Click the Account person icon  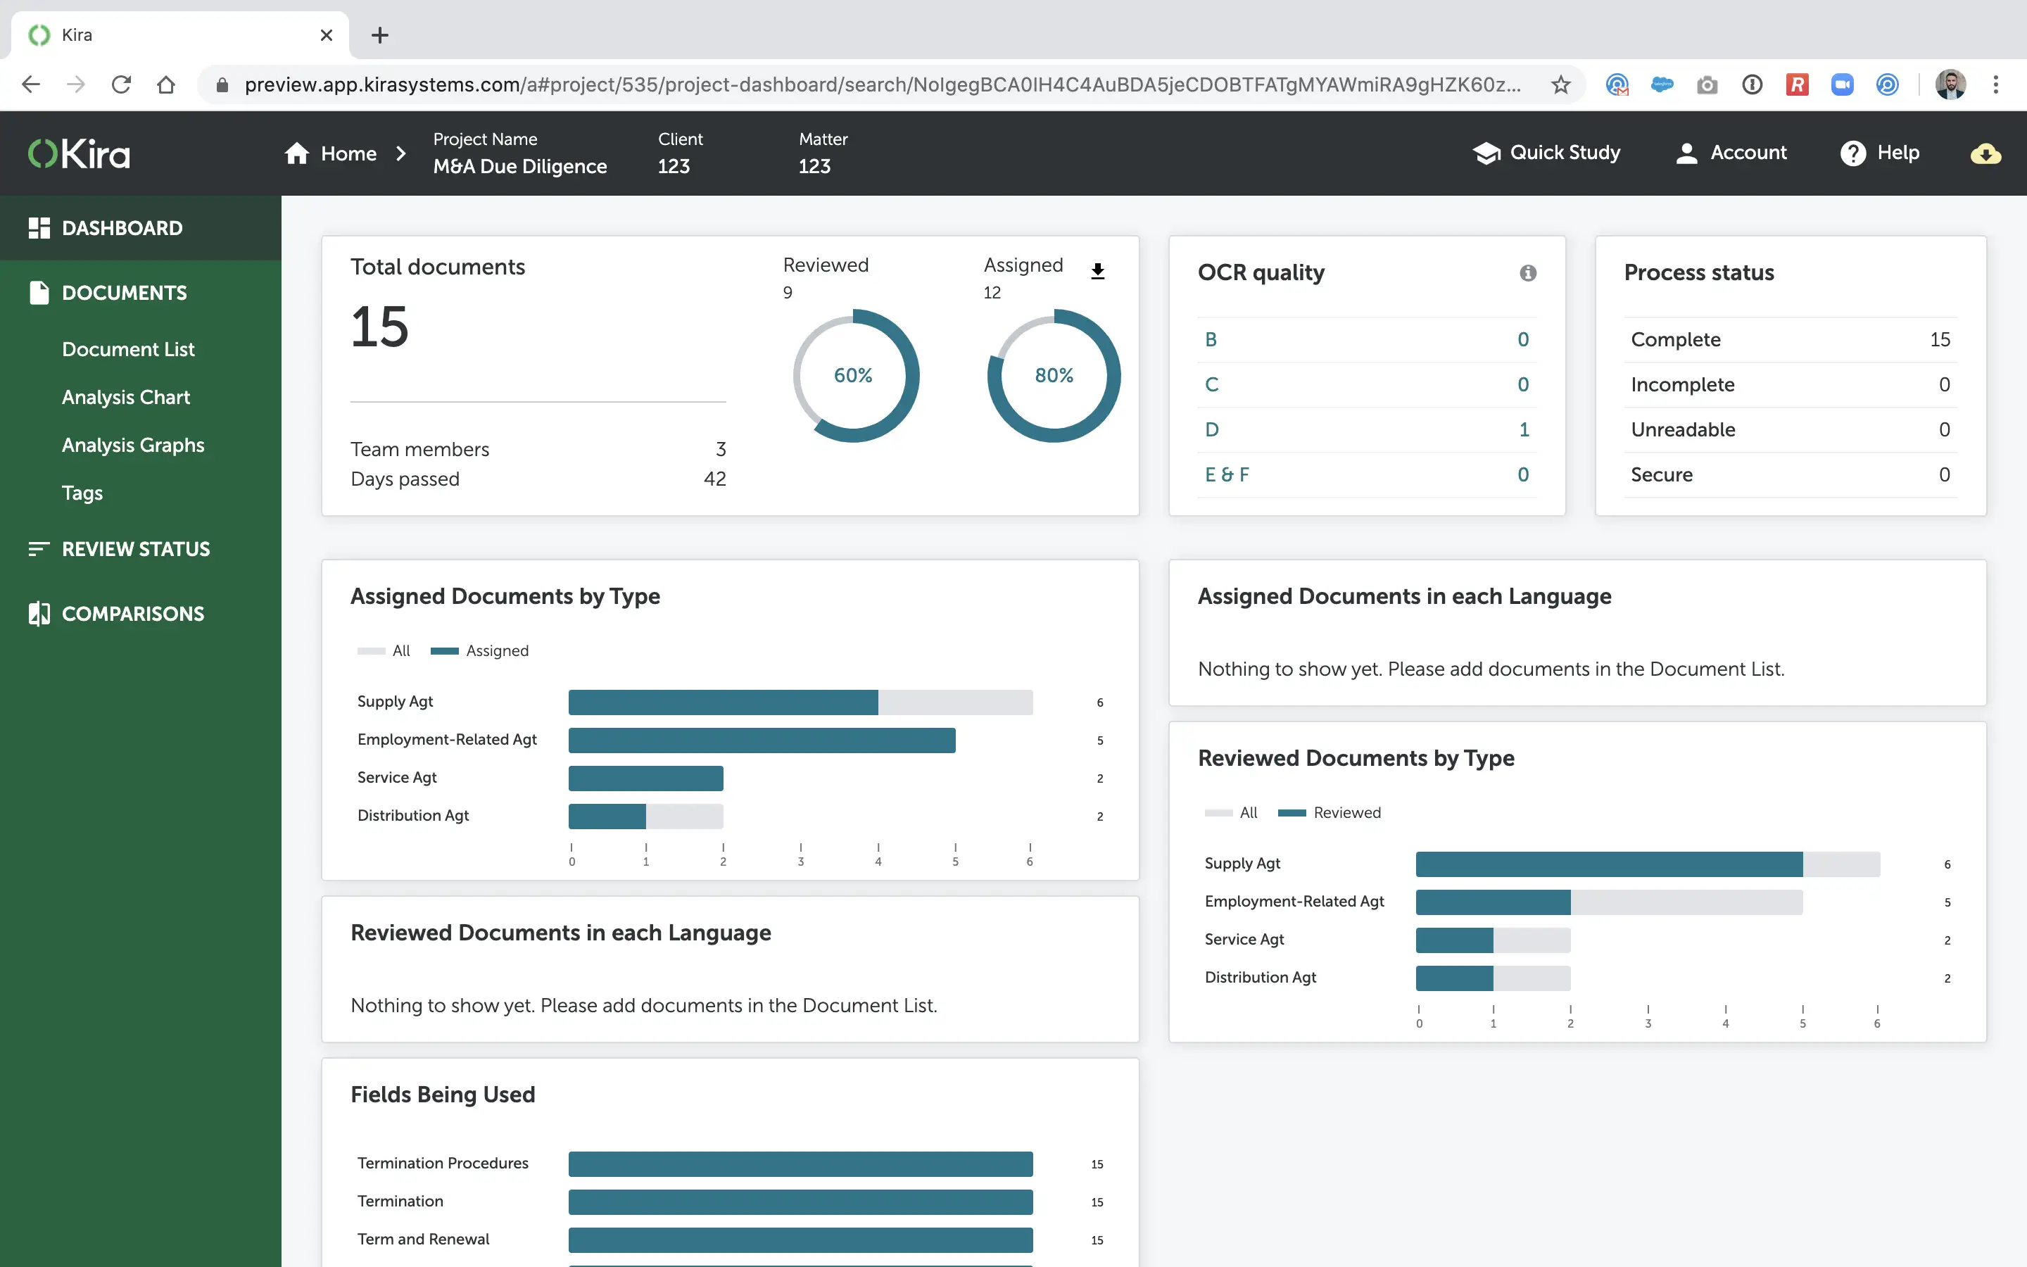pyautogui.click(x=1686, y=153)
